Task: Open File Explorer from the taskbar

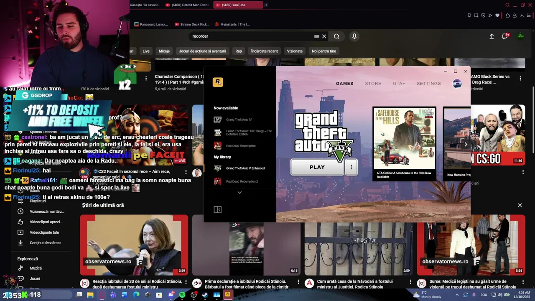Action: pos(90,295)
